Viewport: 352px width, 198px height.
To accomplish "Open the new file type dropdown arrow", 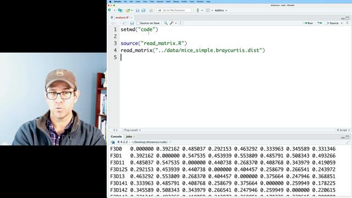I will (x=114, y=10).
